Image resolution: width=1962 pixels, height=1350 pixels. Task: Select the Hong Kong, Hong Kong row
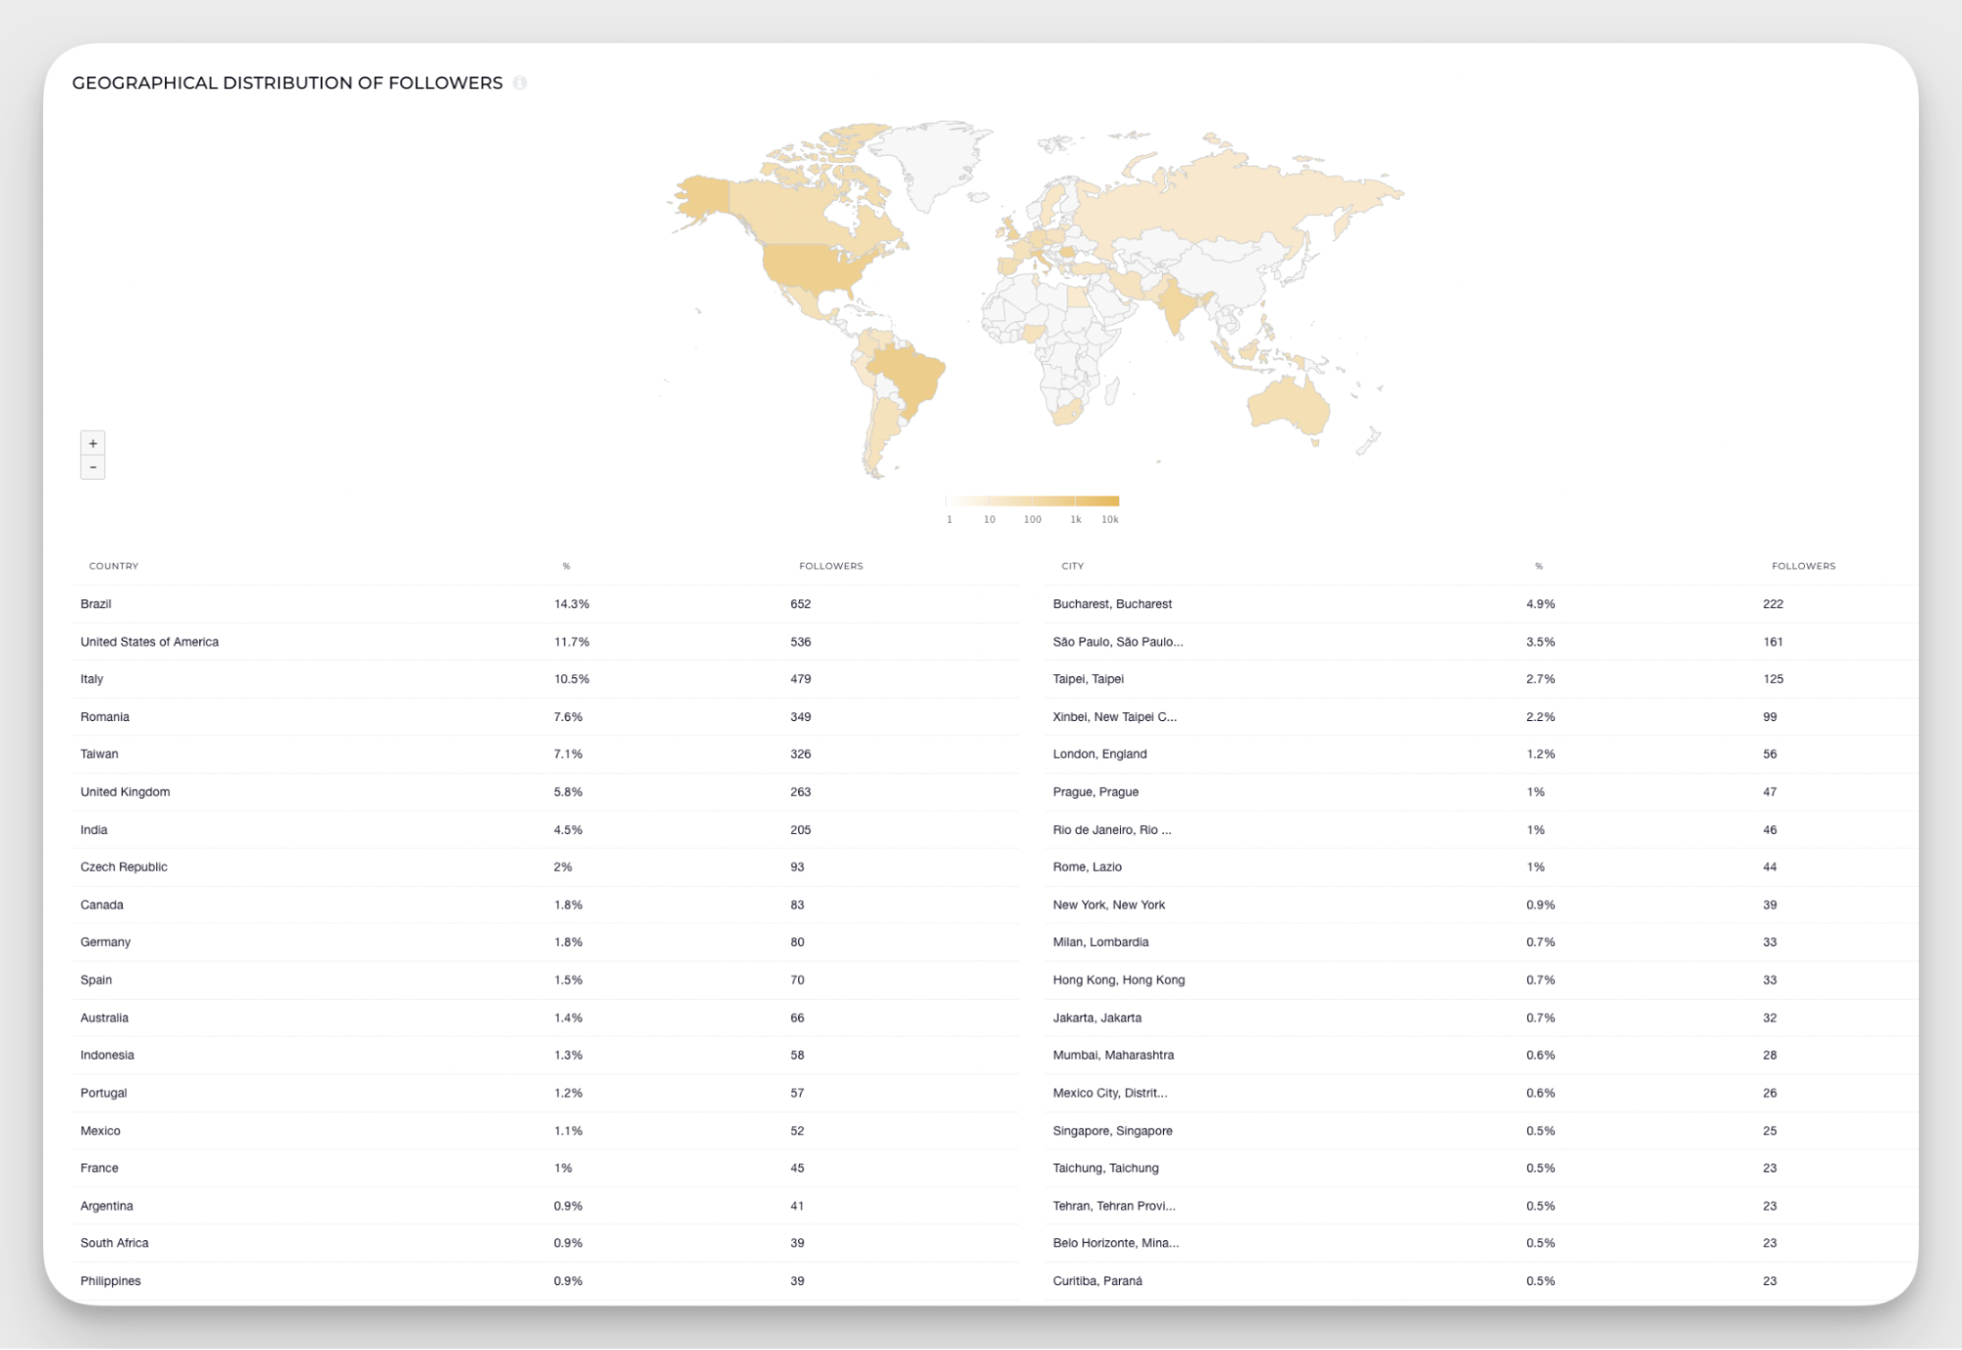1118,980
